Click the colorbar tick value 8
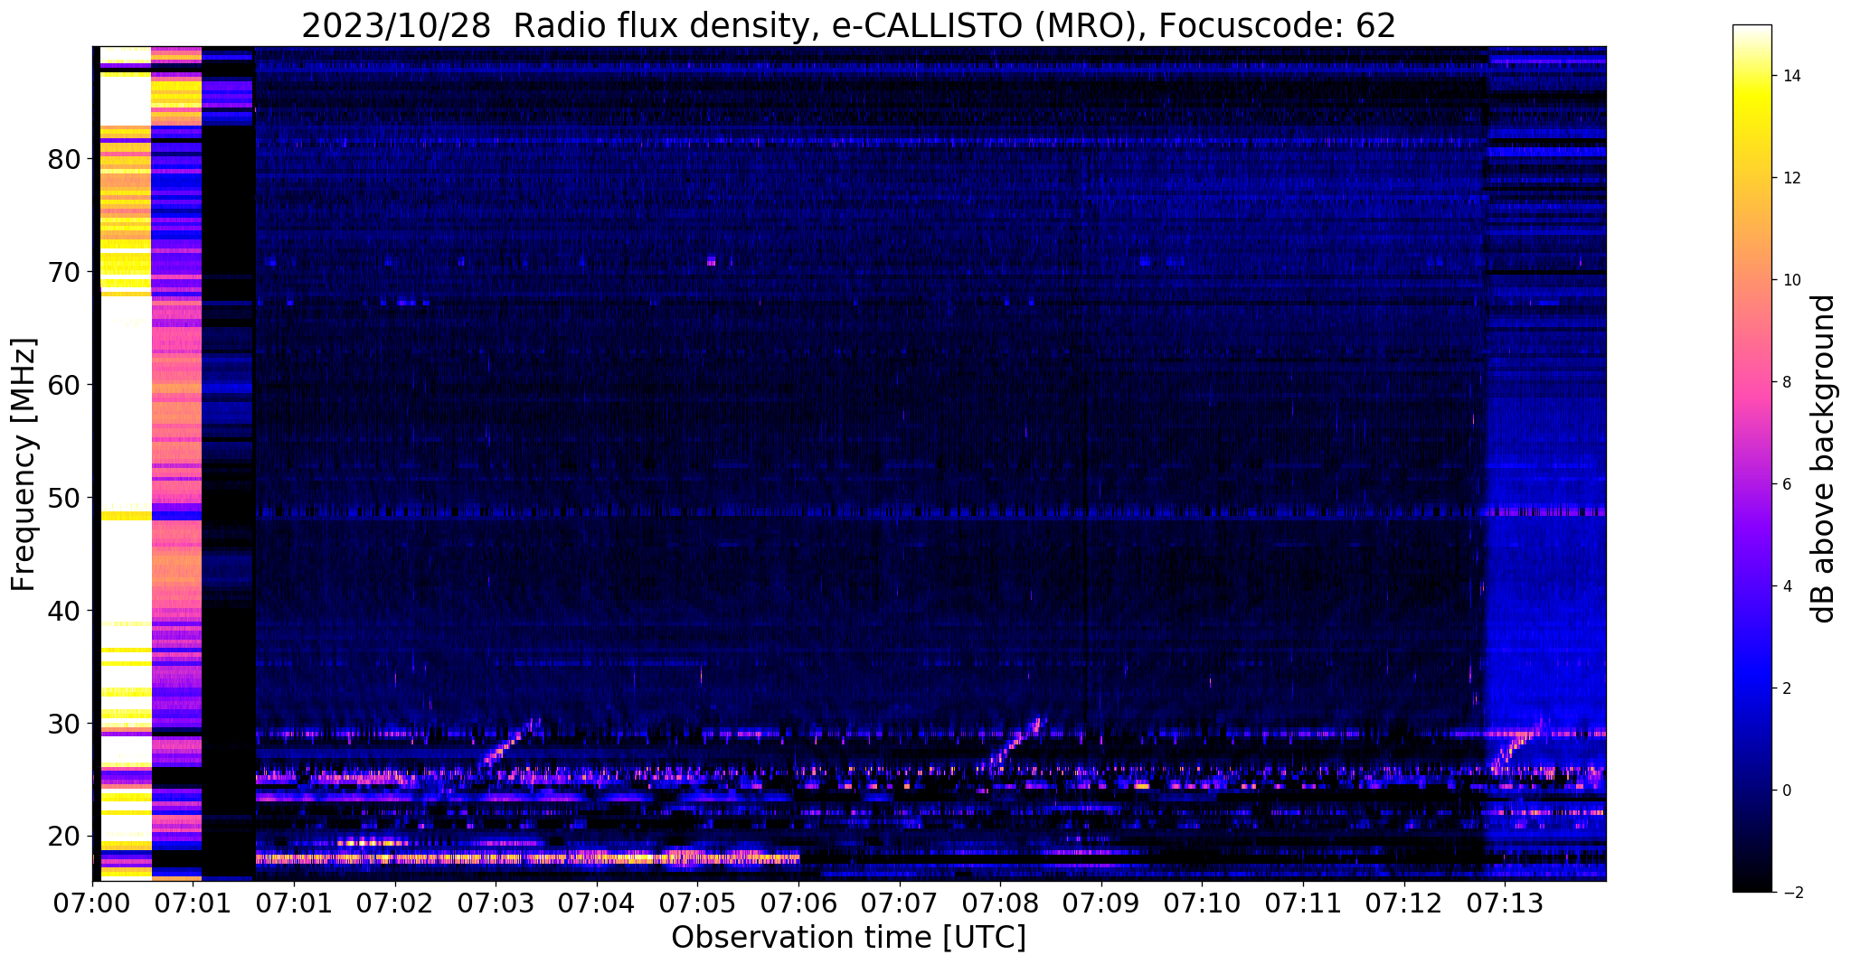This screenshot has height=964, width=1851. pyautogui.click(x=1786, y=382)
